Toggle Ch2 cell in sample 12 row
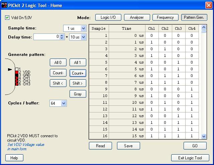Image resolution: width=214 pixels, height=165 pixels. click(165, 109)
